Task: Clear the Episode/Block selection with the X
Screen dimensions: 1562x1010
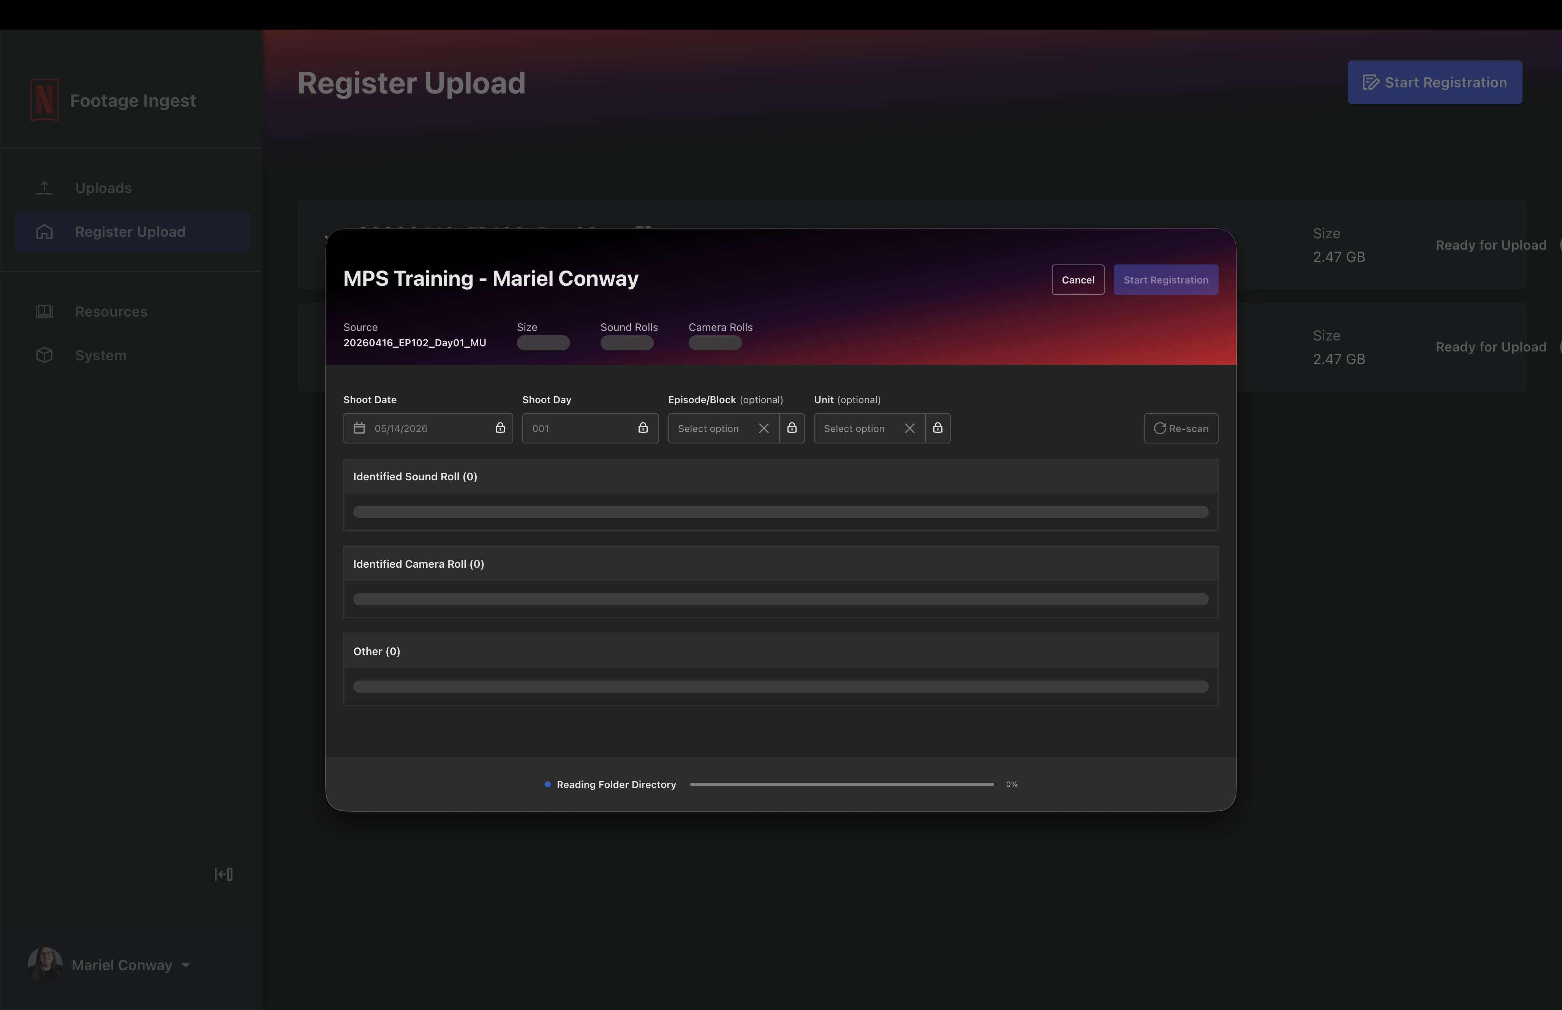Action: pyautogui.click(x=764, y=428)
